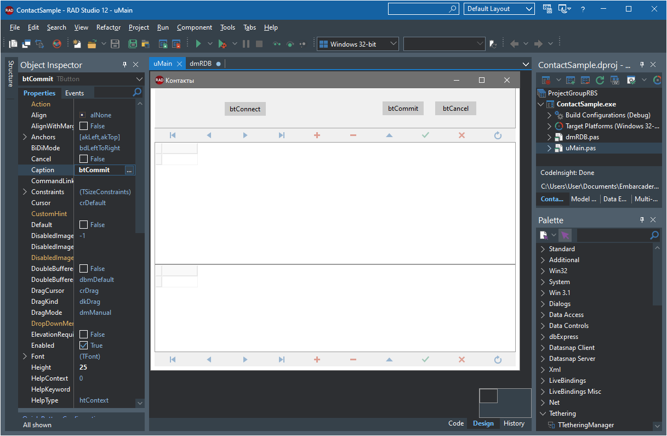The image size is (667, 436).
Task: Click the bottom navigator Refresh icon
Action: coord(498,360)
